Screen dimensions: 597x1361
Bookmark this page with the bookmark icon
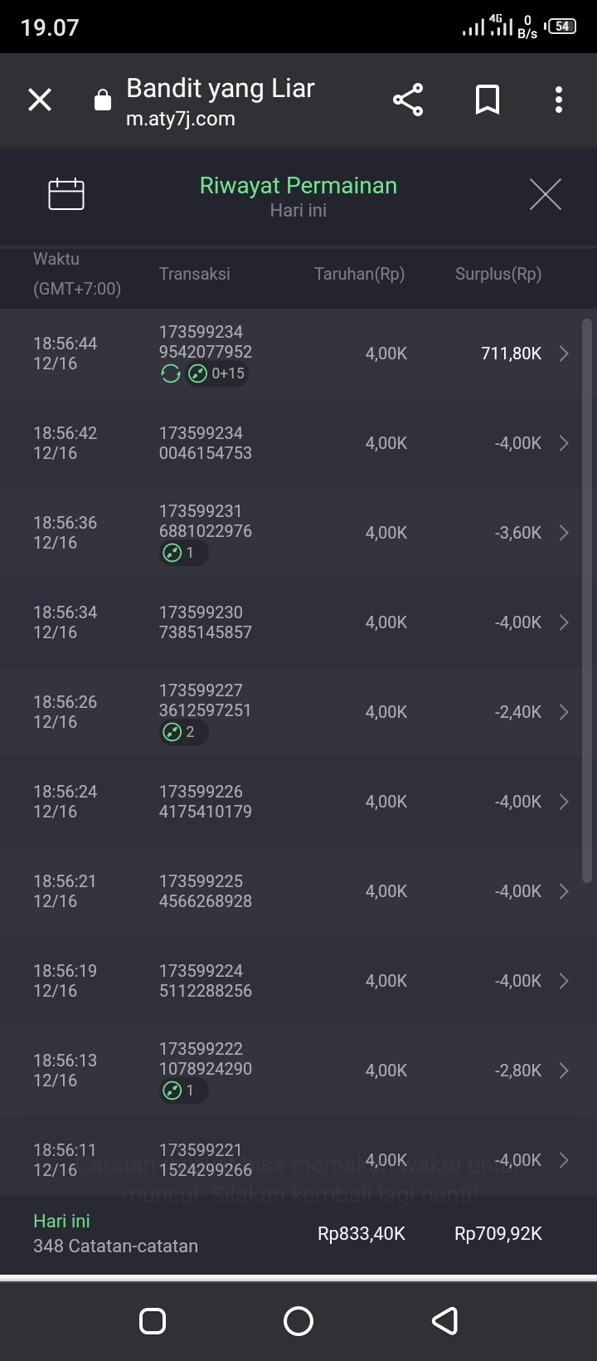(488, 100)
